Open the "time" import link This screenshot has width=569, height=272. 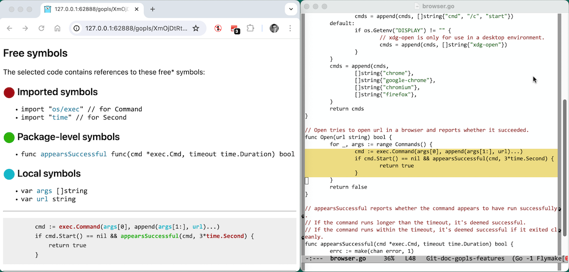[x=60, y=117]
